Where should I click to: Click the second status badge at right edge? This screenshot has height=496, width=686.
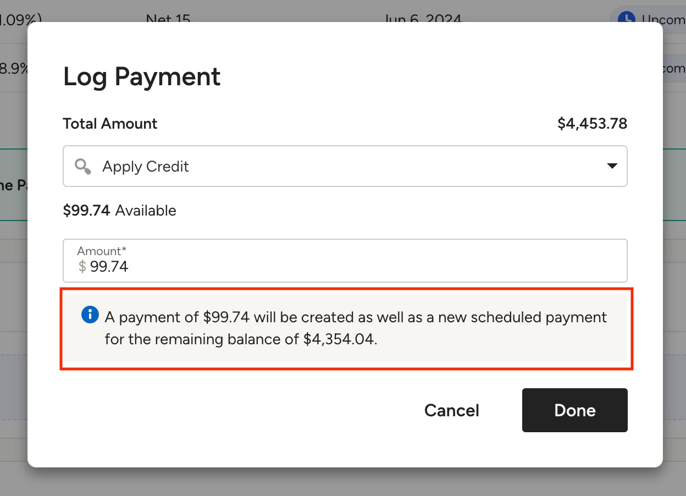674,68
